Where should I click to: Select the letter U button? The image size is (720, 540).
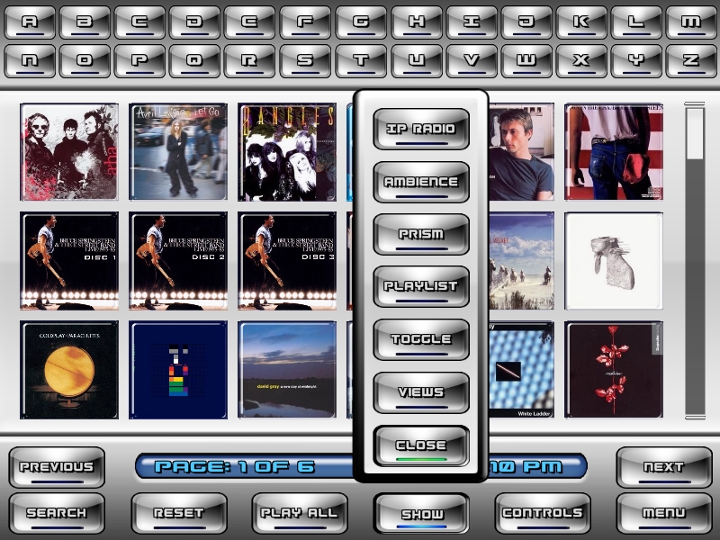tap(417, 60)
